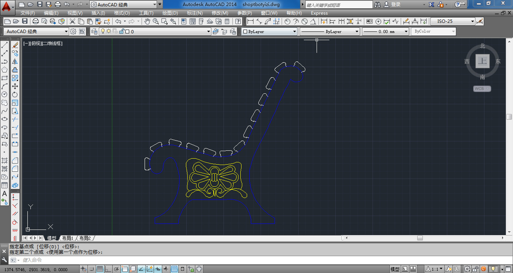This screenshot has height=273, width=513.
Task: Select the Polygon draw tool
Action: click(x=5, y=70)
